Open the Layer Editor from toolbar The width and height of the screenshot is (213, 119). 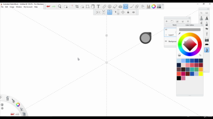(x=143, y=6)
